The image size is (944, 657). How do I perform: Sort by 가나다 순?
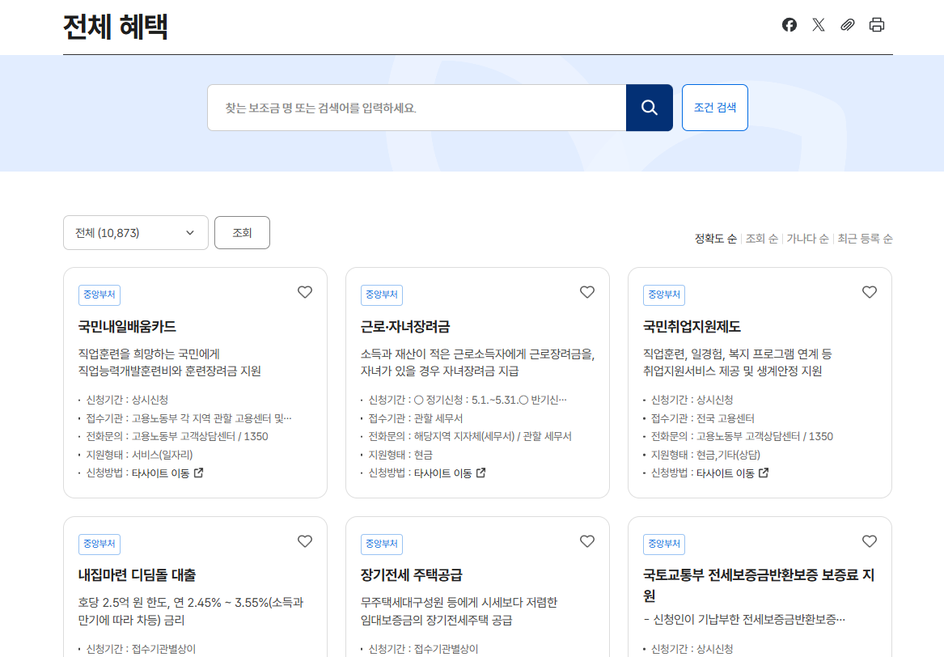pyautogui.click(x=807, y=239)
